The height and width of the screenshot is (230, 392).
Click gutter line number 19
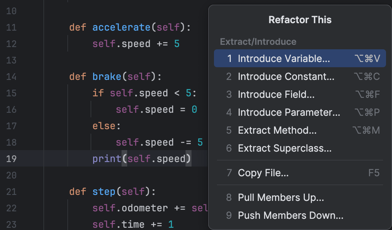[11, 159]
